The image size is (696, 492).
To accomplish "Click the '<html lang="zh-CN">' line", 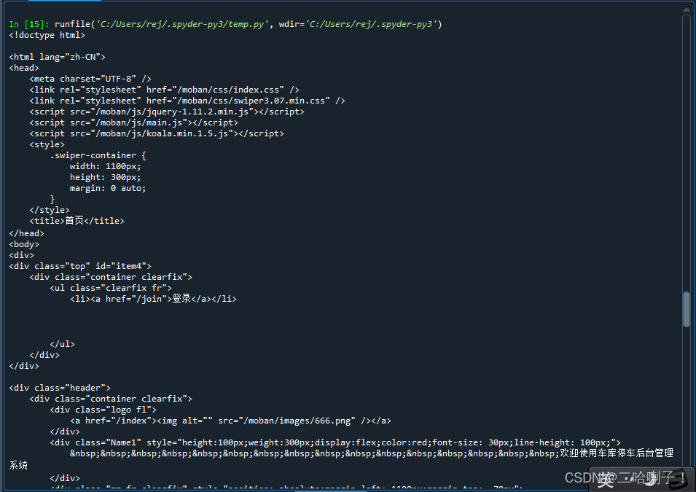I will tap(58, 57).
